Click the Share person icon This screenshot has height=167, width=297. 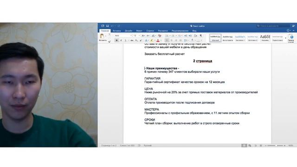tap(293, 26)
